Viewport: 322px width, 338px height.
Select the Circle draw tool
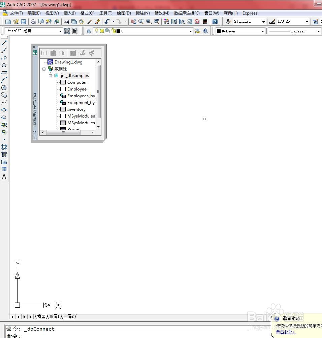pos(4,87)
